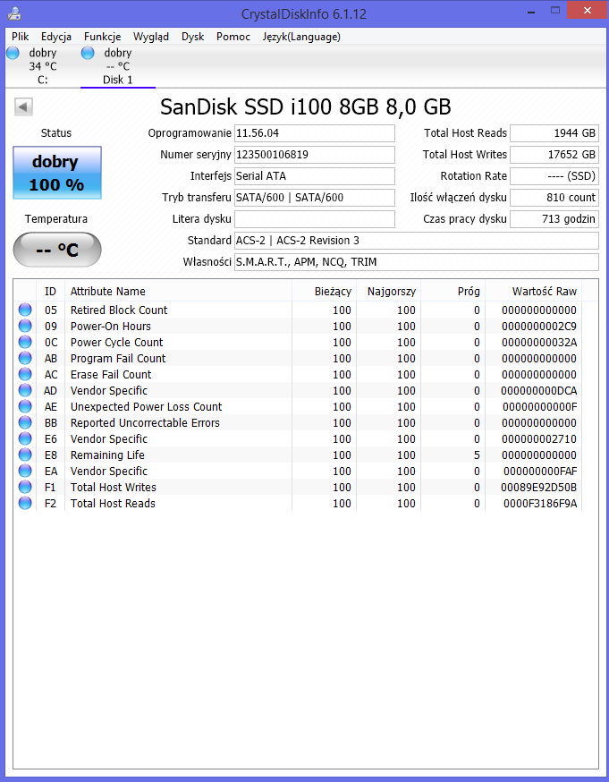The image size is (609, 782).
Task: Click status orb of Remaining Life row
Action: (x=25, y=455)
